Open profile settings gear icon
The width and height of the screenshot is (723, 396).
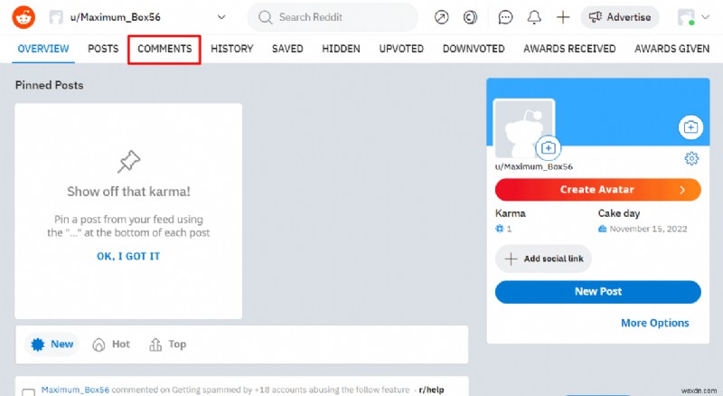click(691, 158)
